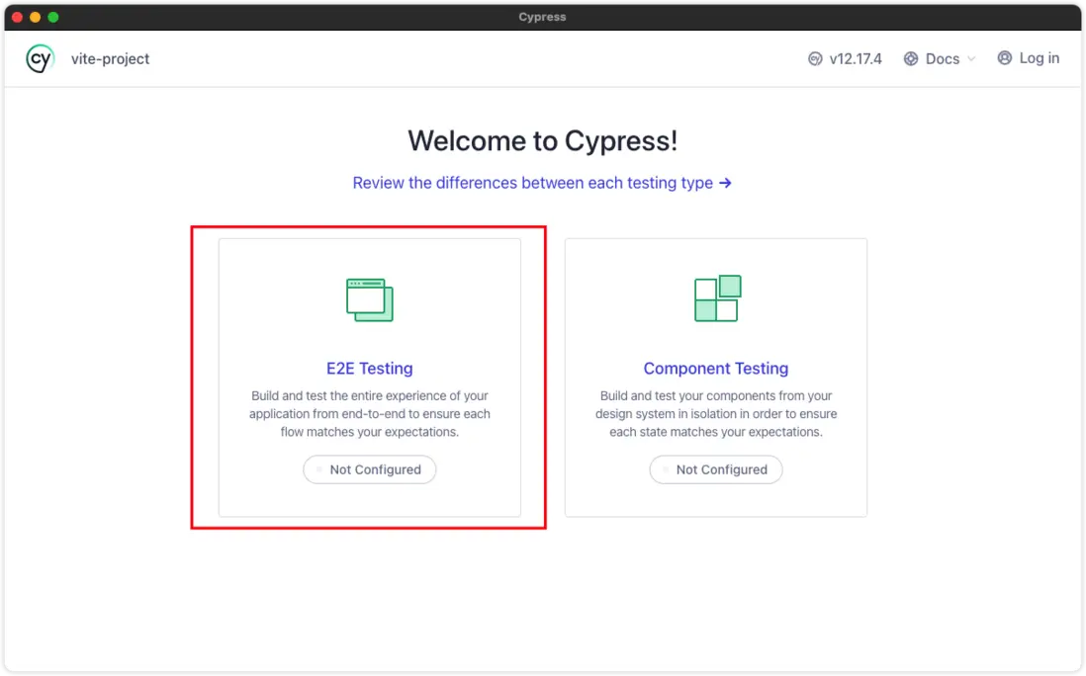
Task: Select Component Testing heading
Action: [x=716, y=368]
